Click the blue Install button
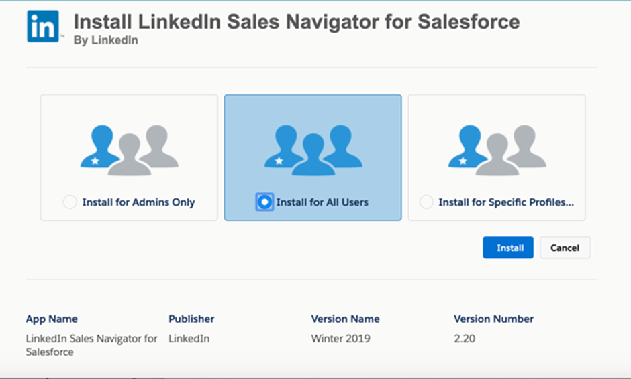 point(508,248)
